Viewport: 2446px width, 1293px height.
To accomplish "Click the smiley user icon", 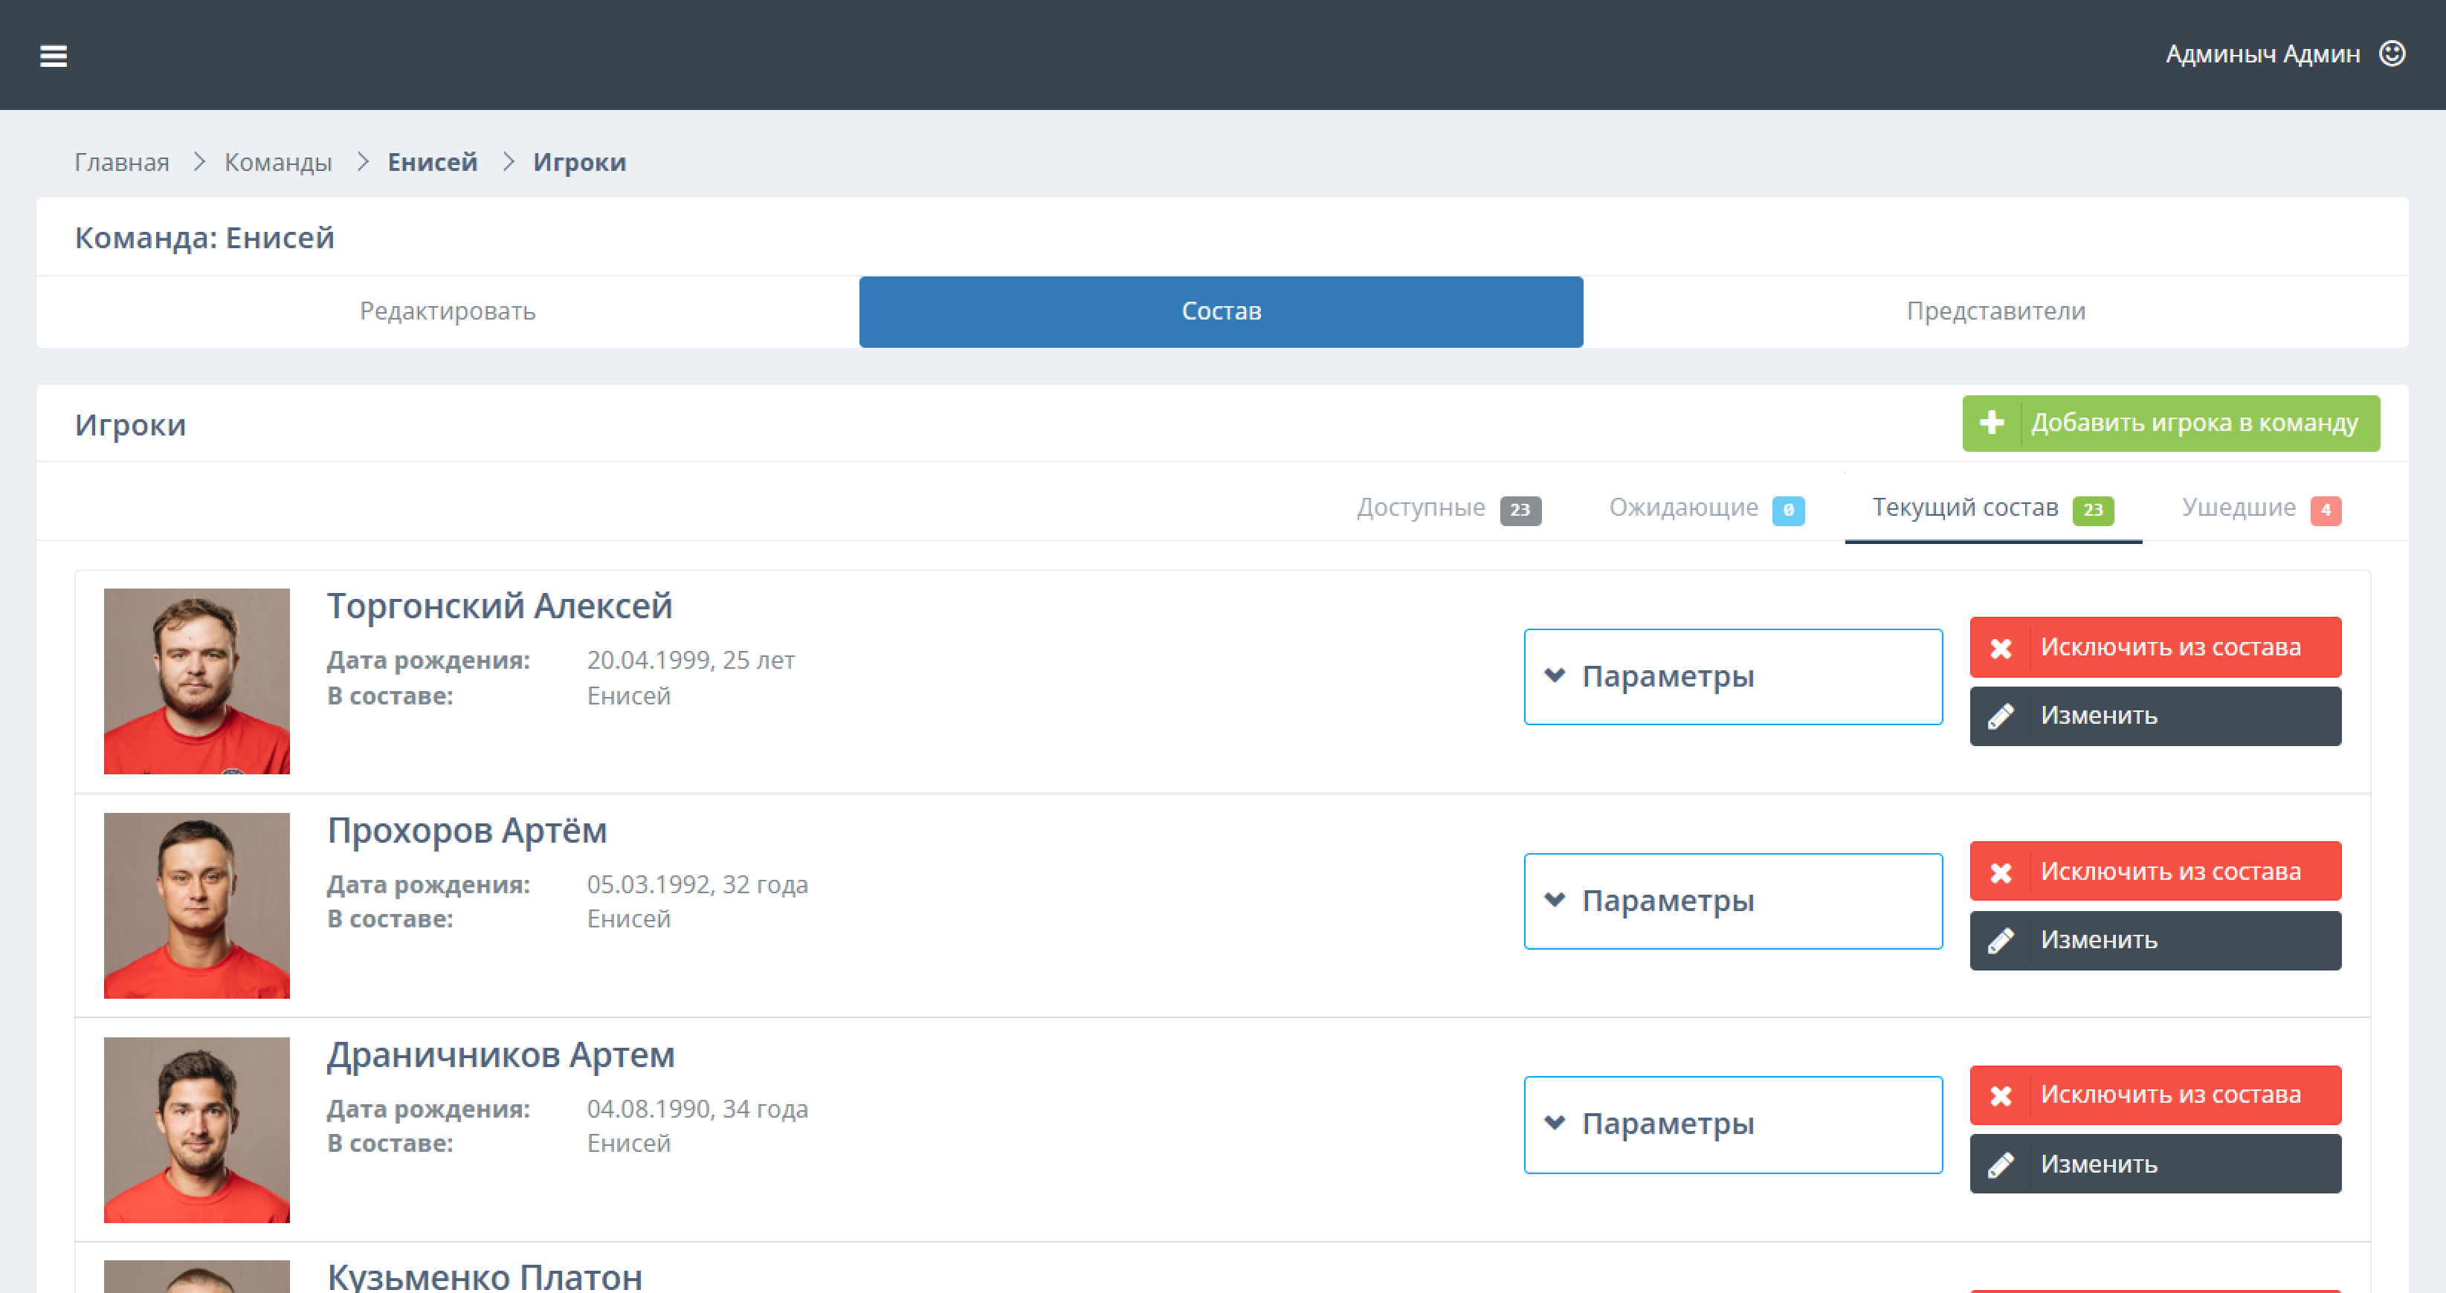I will coord(2392,54).
